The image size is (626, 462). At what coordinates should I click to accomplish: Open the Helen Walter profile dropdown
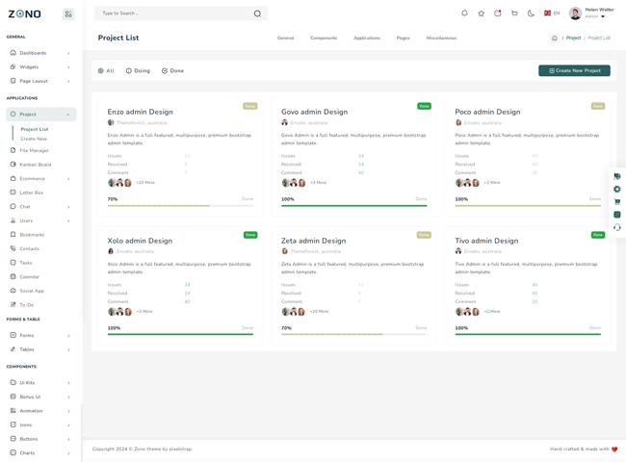590,13
